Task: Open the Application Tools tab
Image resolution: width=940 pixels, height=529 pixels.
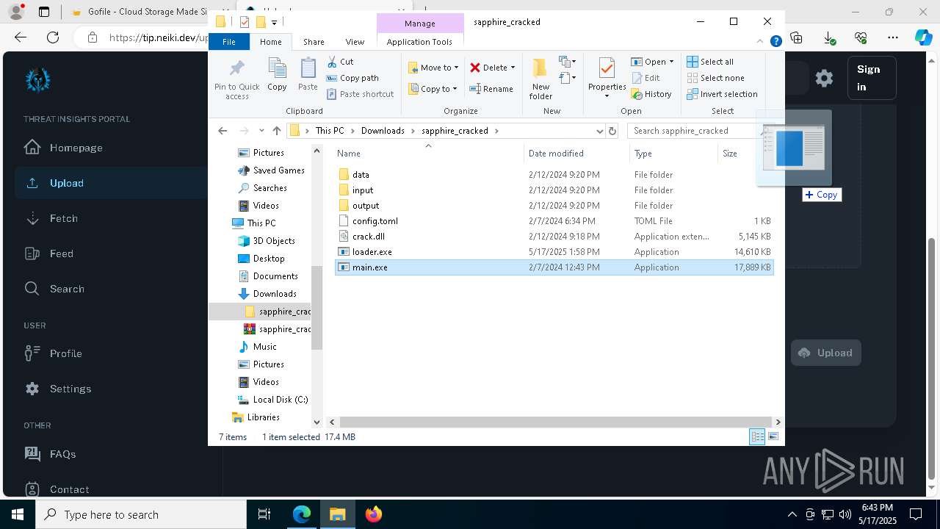Action: coord(419,42)
